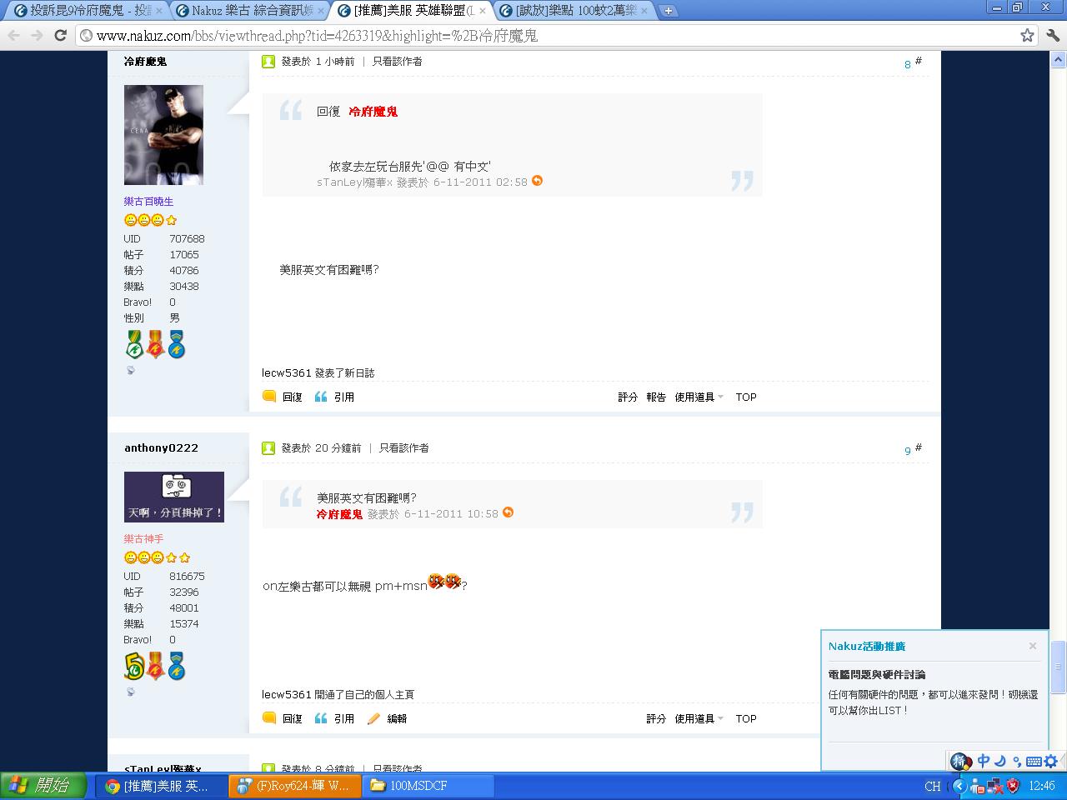Image resolution: width=1067 pixels, height=800 pixels.
Task: Switch to the 投訴昆9冷府魔鬼 tab
Action: click(88, 11)
